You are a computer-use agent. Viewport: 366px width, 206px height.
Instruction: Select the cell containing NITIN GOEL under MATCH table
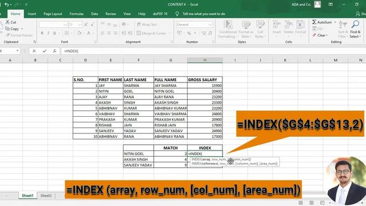pos(138,154)
